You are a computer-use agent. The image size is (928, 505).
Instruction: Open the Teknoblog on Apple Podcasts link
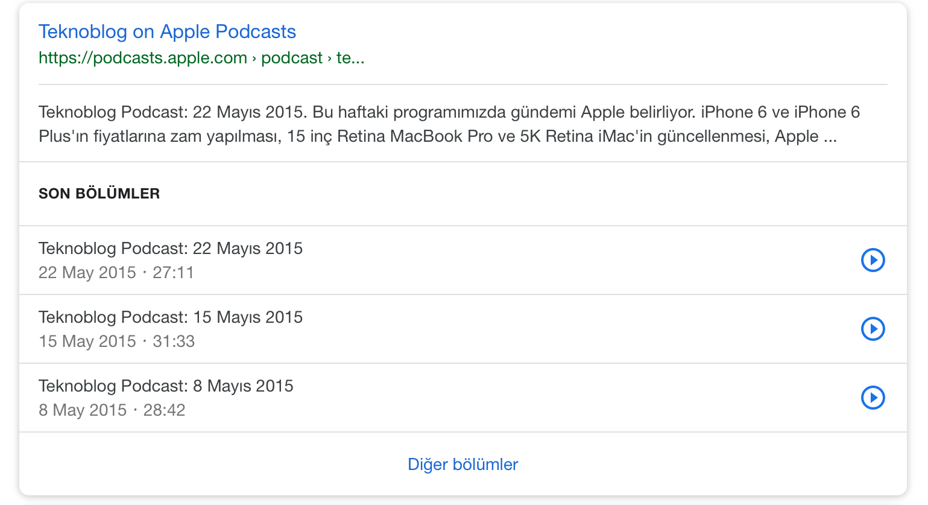click(167, 31)
